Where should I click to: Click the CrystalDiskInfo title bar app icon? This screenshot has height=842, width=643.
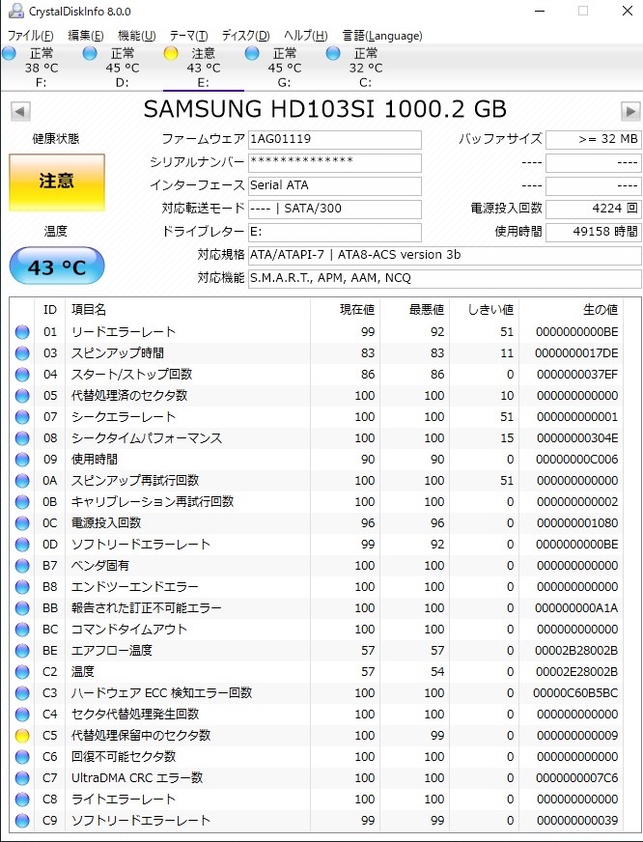16,11
